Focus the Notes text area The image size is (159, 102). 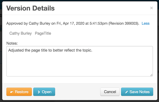79,61
